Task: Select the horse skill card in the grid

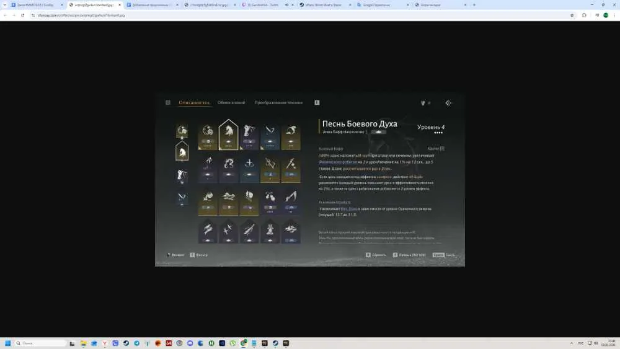Action: tap(228, 135)
